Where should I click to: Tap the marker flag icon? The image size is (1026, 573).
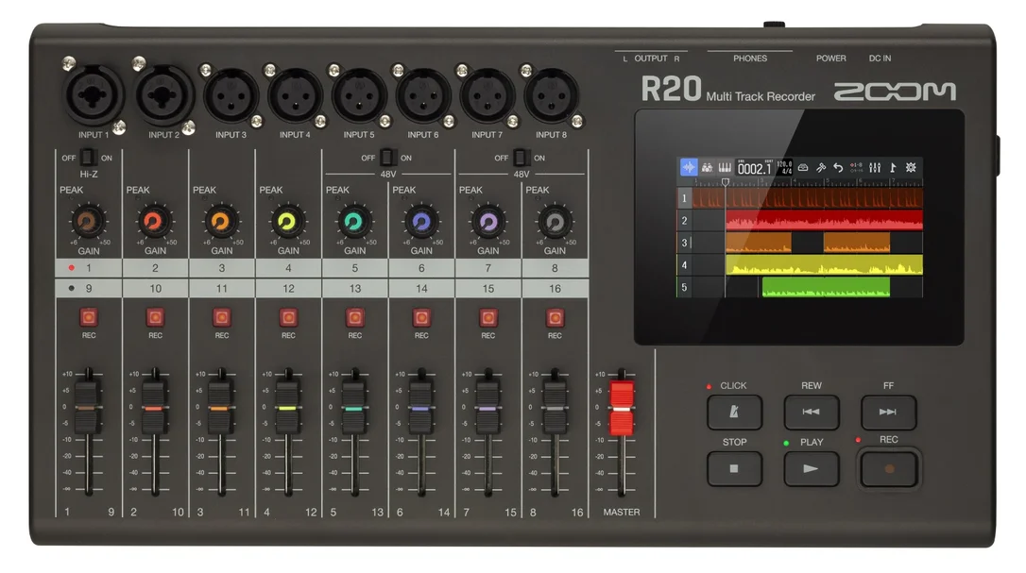click(893, 167)
